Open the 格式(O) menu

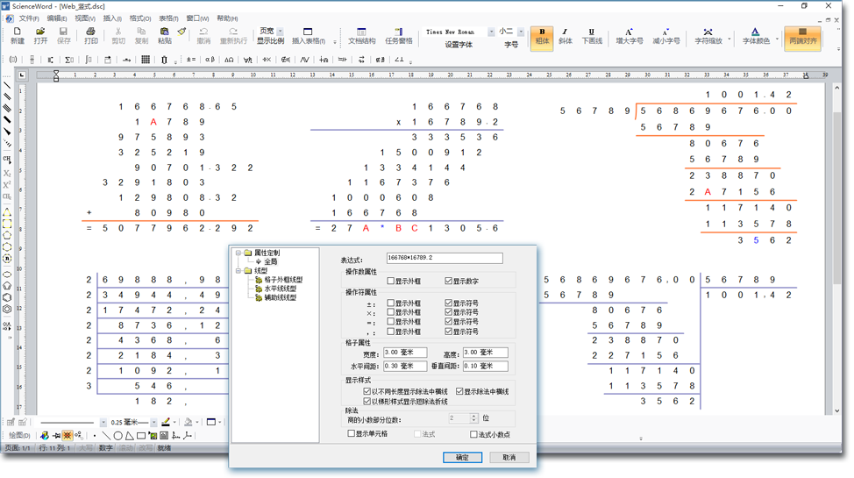coord(140,18)
